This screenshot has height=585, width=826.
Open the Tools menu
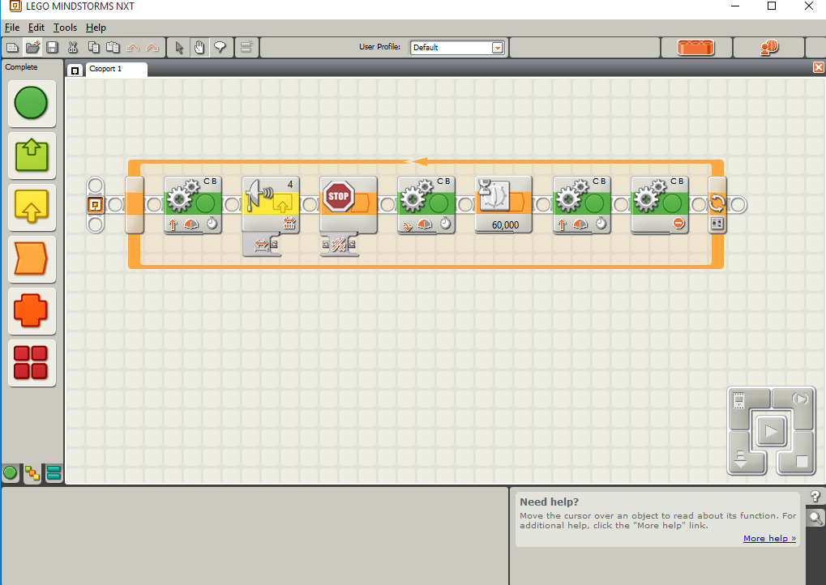[x=66, y=28]
